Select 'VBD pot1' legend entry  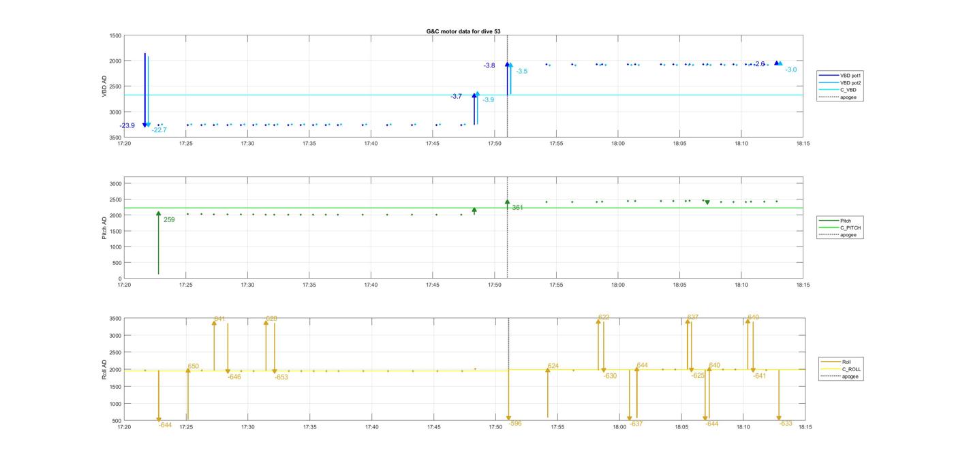839,75
